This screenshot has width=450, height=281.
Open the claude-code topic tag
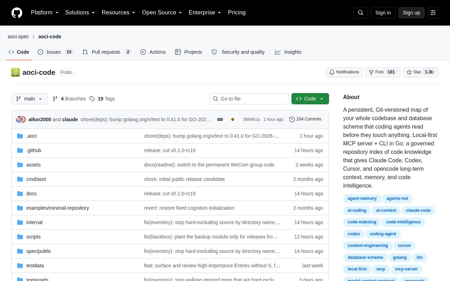418,210
